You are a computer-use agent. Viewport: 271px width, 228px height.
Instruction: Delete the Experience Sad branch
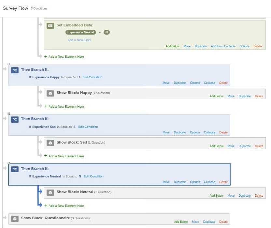coord(223,132)
